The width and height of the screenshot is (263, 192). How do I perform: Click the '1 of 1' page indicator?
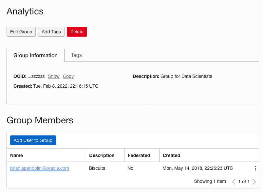(x=244, y=182)
